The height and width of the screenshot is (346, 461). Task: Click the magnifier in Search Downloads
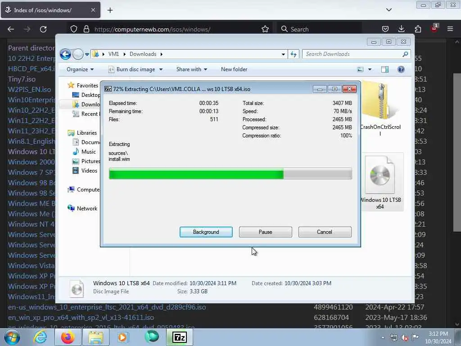click(x=405, y=54)
